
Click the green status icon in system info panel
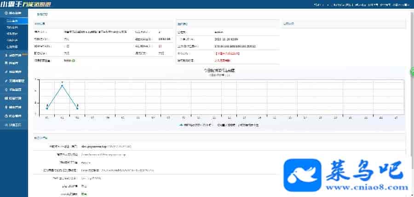pos(74,60)
